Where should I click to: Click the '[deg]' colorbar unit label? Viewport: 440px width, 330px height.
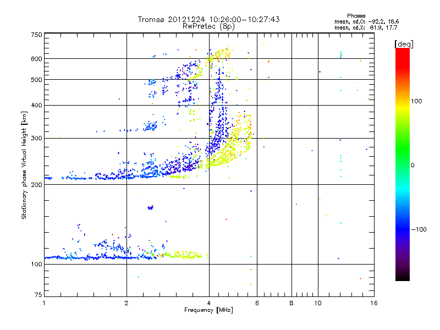point(404,44)
